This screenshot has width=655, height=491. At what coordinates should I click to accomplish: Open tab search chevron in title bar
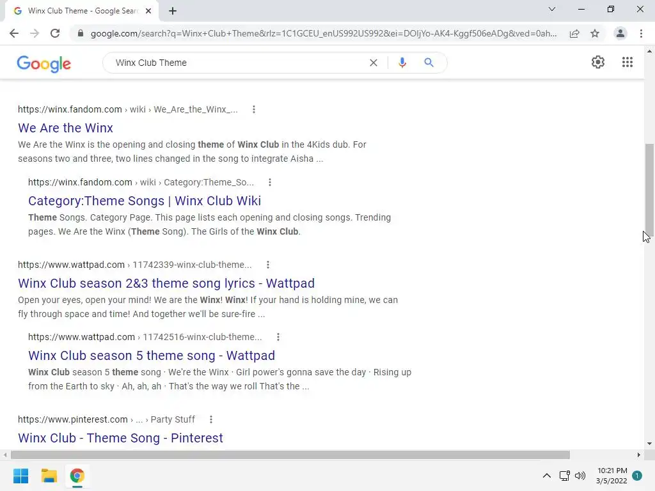(552, 9)
